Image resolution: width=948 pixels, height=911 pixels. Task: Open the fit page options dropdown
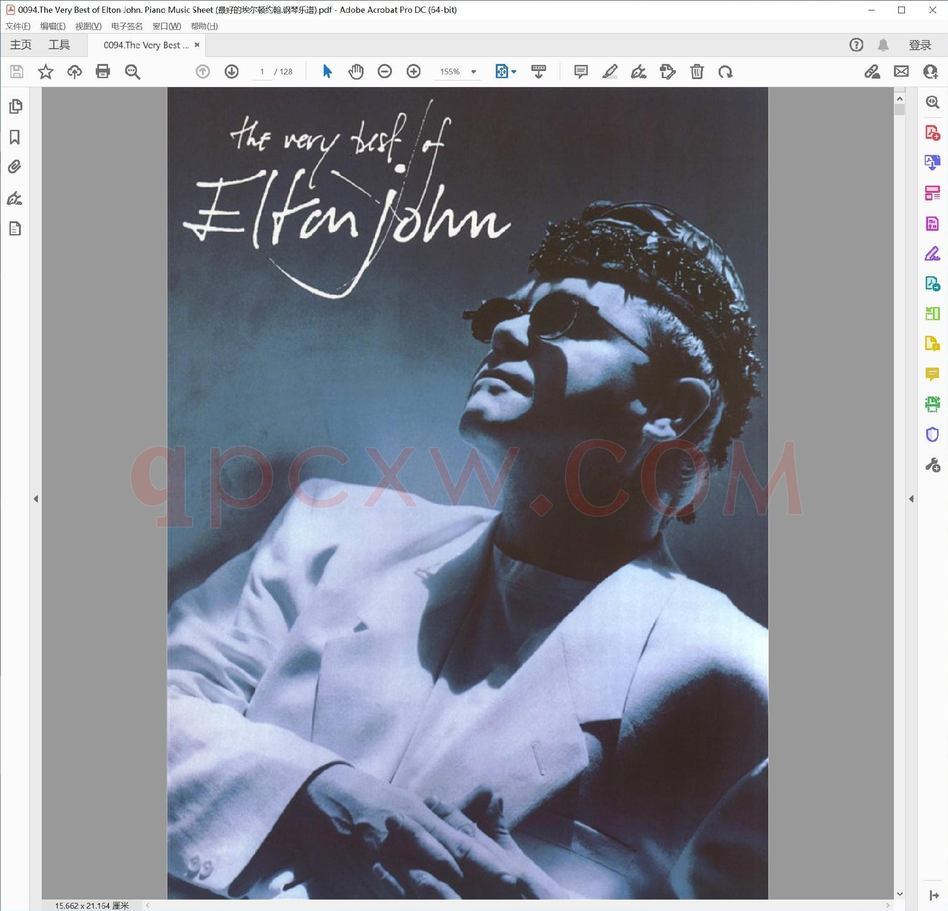pos(514,72)
